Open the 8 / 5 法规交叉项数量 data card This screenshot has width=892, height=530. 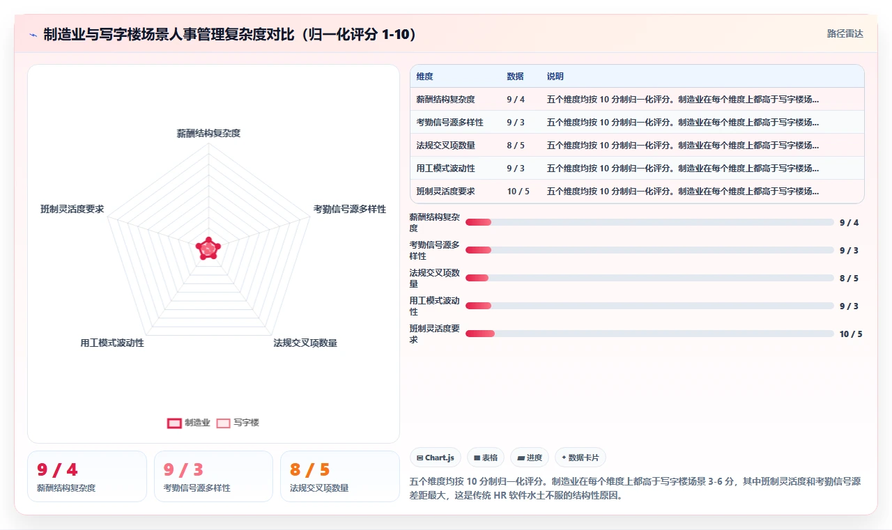(x=340, y=476)
